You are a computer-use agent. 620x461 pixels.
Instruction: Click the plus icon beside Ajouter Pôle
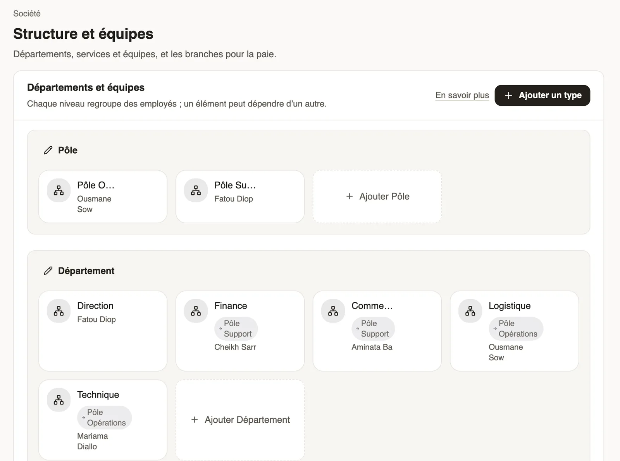click(350, 196)
